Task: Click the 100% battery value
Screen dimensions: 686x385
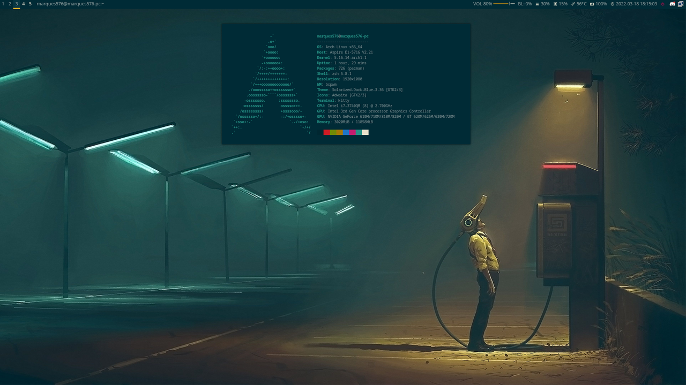Action: [x=601, y=4]
